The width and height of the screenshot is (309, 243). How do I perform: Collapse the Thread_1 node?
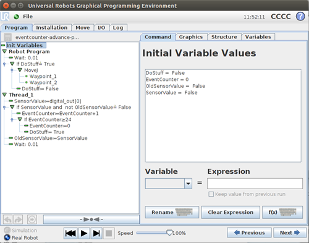click(x=4, y=95)
